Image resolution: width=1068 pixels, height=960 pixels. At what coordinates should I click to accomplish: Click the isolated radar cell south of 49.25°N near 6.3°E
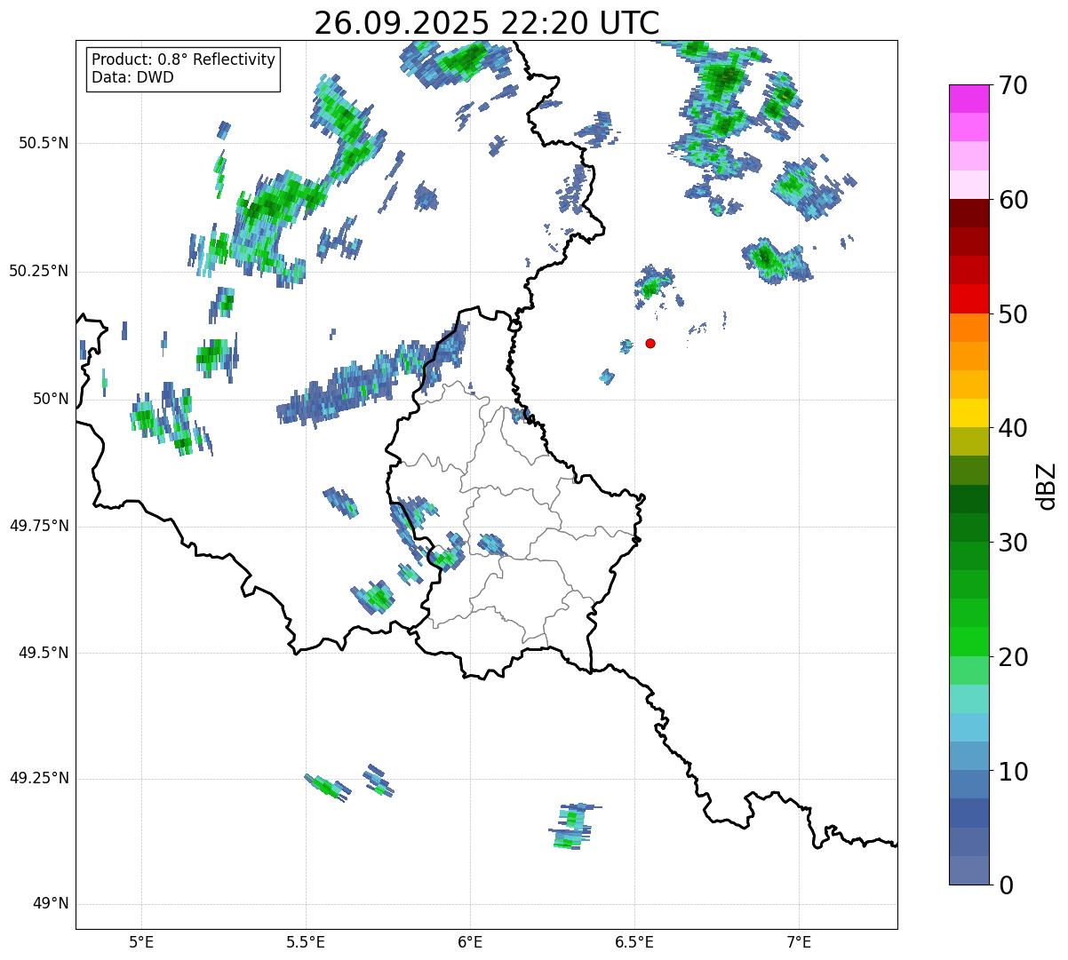(570, 827)
